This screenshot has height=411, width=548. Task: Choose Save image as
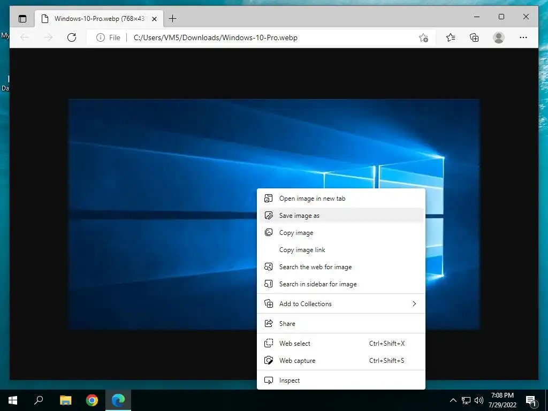tap(341, 216)
